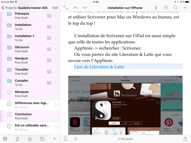
Task: Toggle full-screen editor arrows icon
Action: click(x=66, y=8)
